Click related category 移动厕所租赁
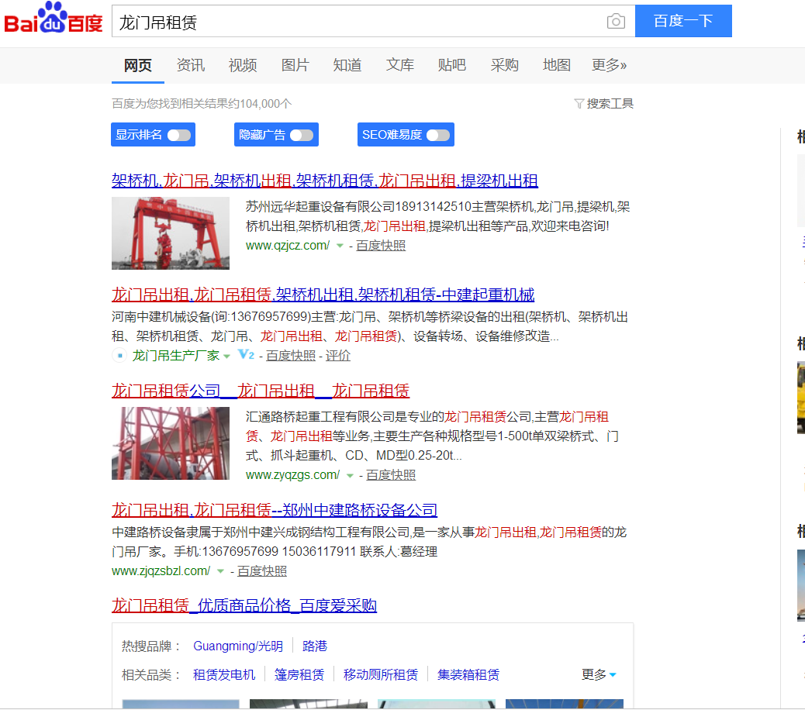The image size is (805, 710). coord(381,674)
